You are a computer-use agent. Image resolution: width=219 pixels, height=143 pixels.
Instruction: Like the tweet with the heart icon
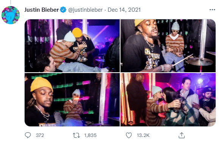(129, 135)
